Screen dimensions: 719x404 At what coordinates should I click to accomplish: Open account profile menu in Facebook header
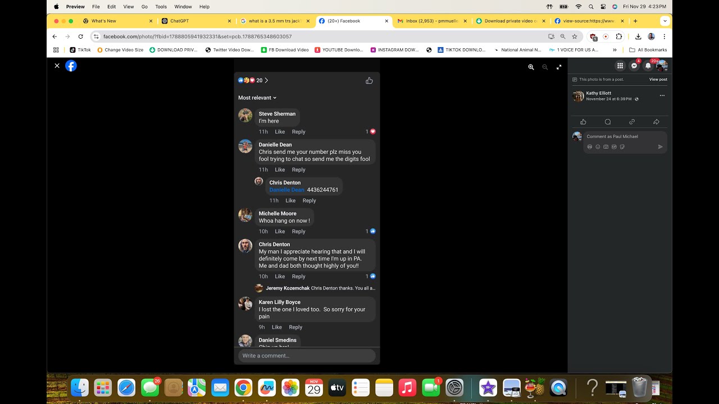662,66
